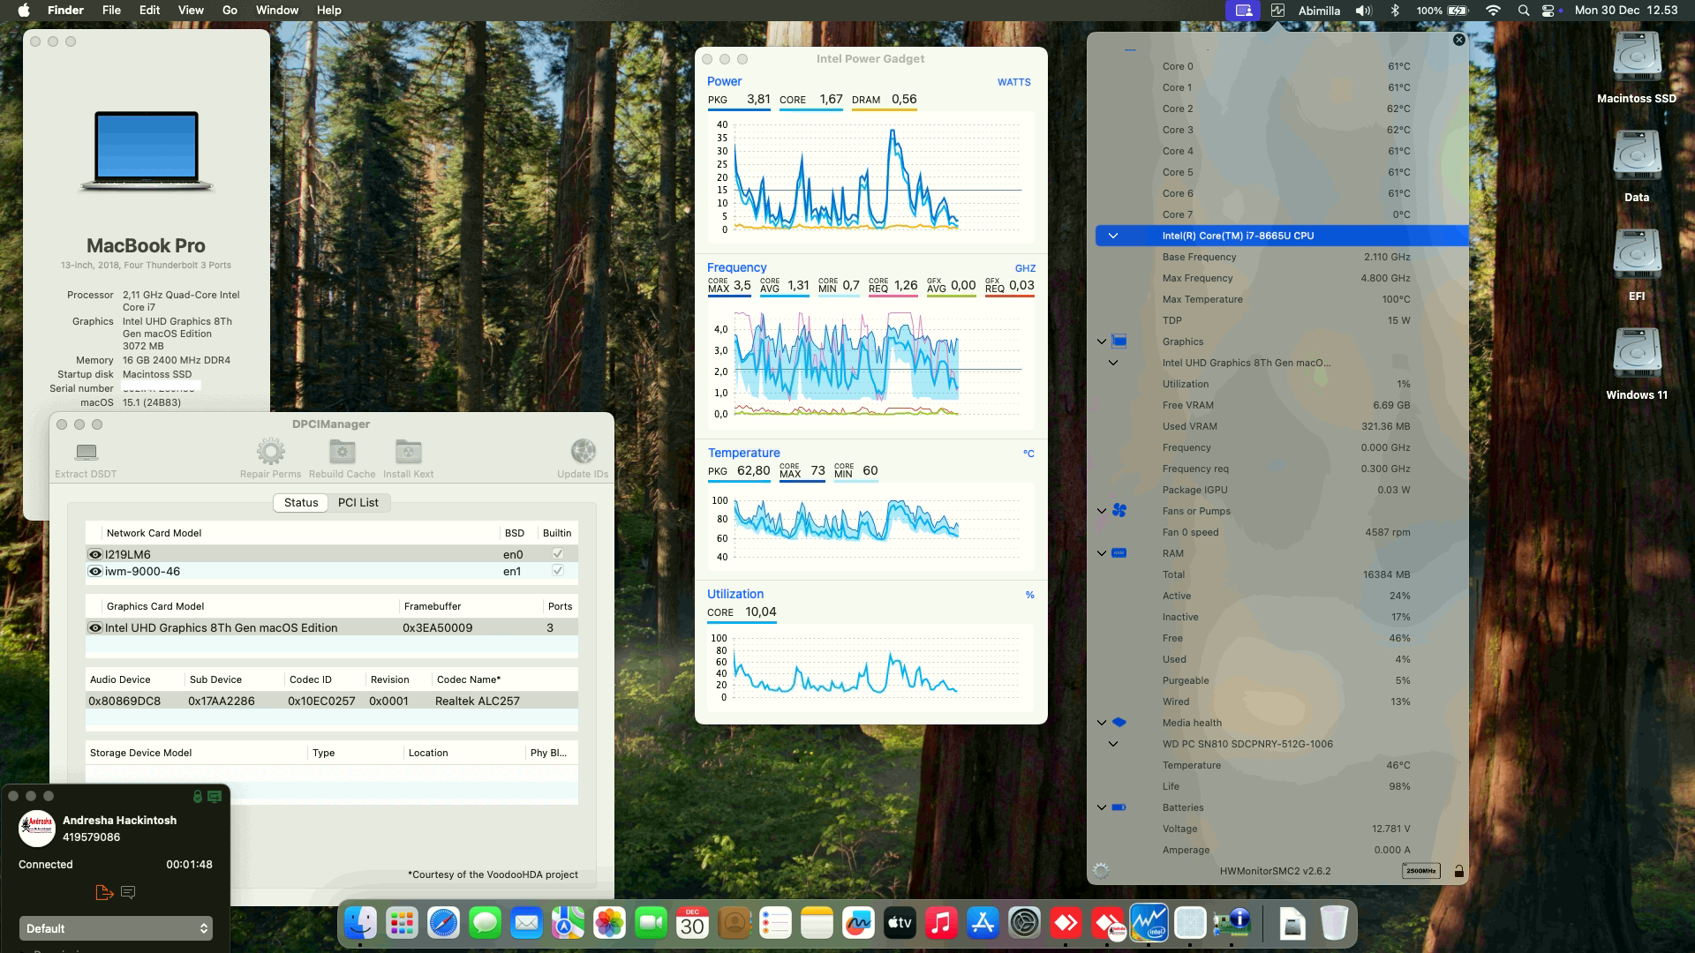This screenshot has width=1695, height=953.
Task: Open the Install Kext tool in DPCIManager
Action: 408,452
